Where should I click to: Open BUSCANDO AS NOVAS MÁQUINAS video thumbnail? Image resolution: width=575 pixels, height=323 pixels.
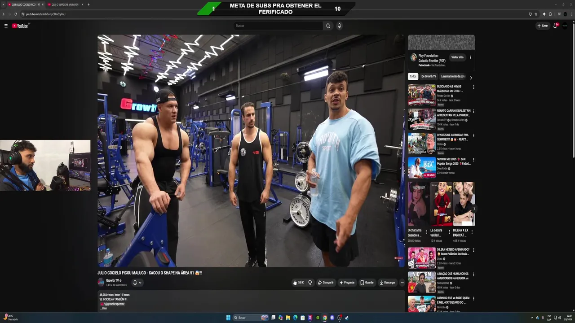422,95
